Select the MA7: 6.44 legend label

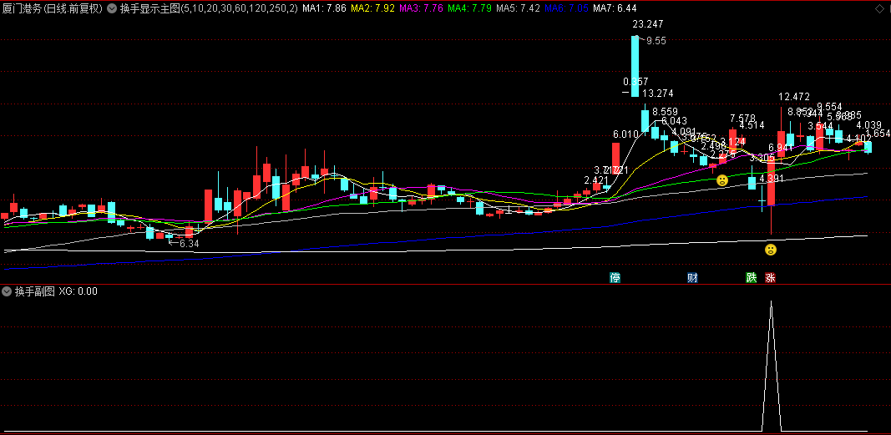coord(615,8)
